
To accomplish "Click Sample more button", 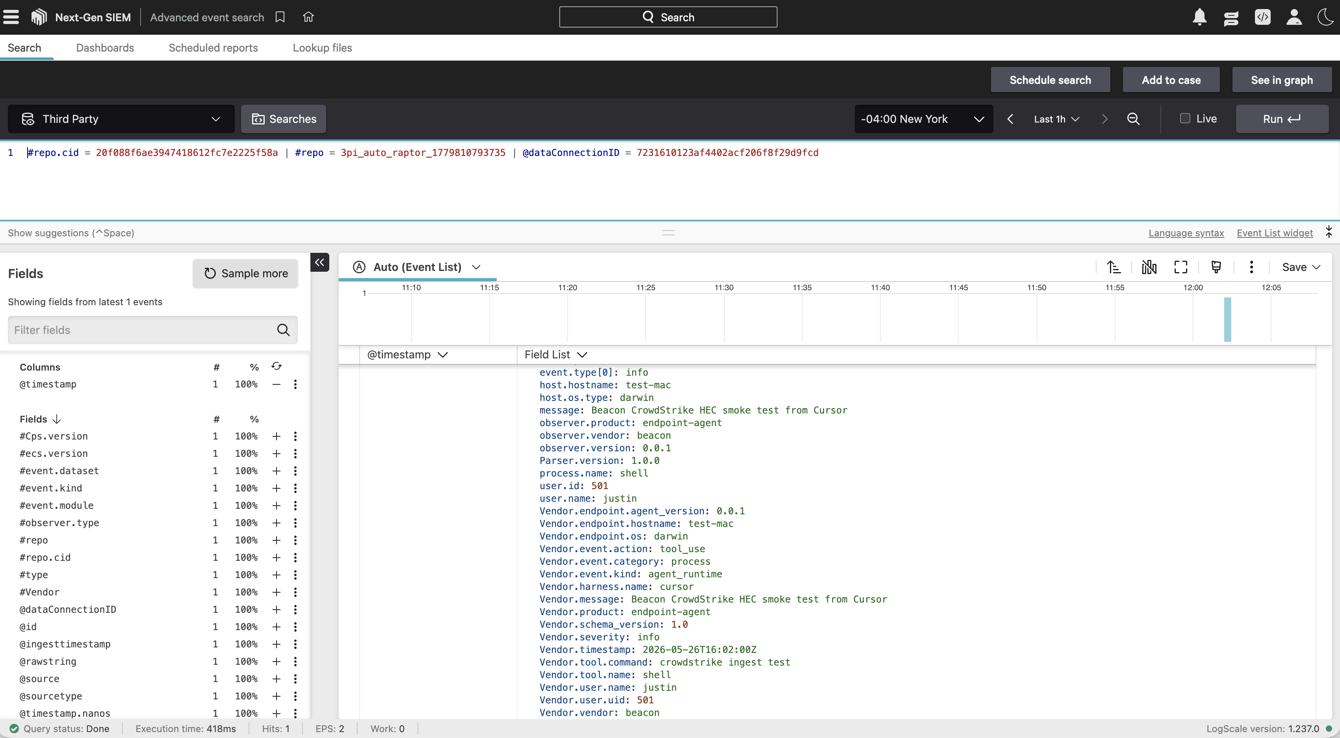I will point(245,274).
